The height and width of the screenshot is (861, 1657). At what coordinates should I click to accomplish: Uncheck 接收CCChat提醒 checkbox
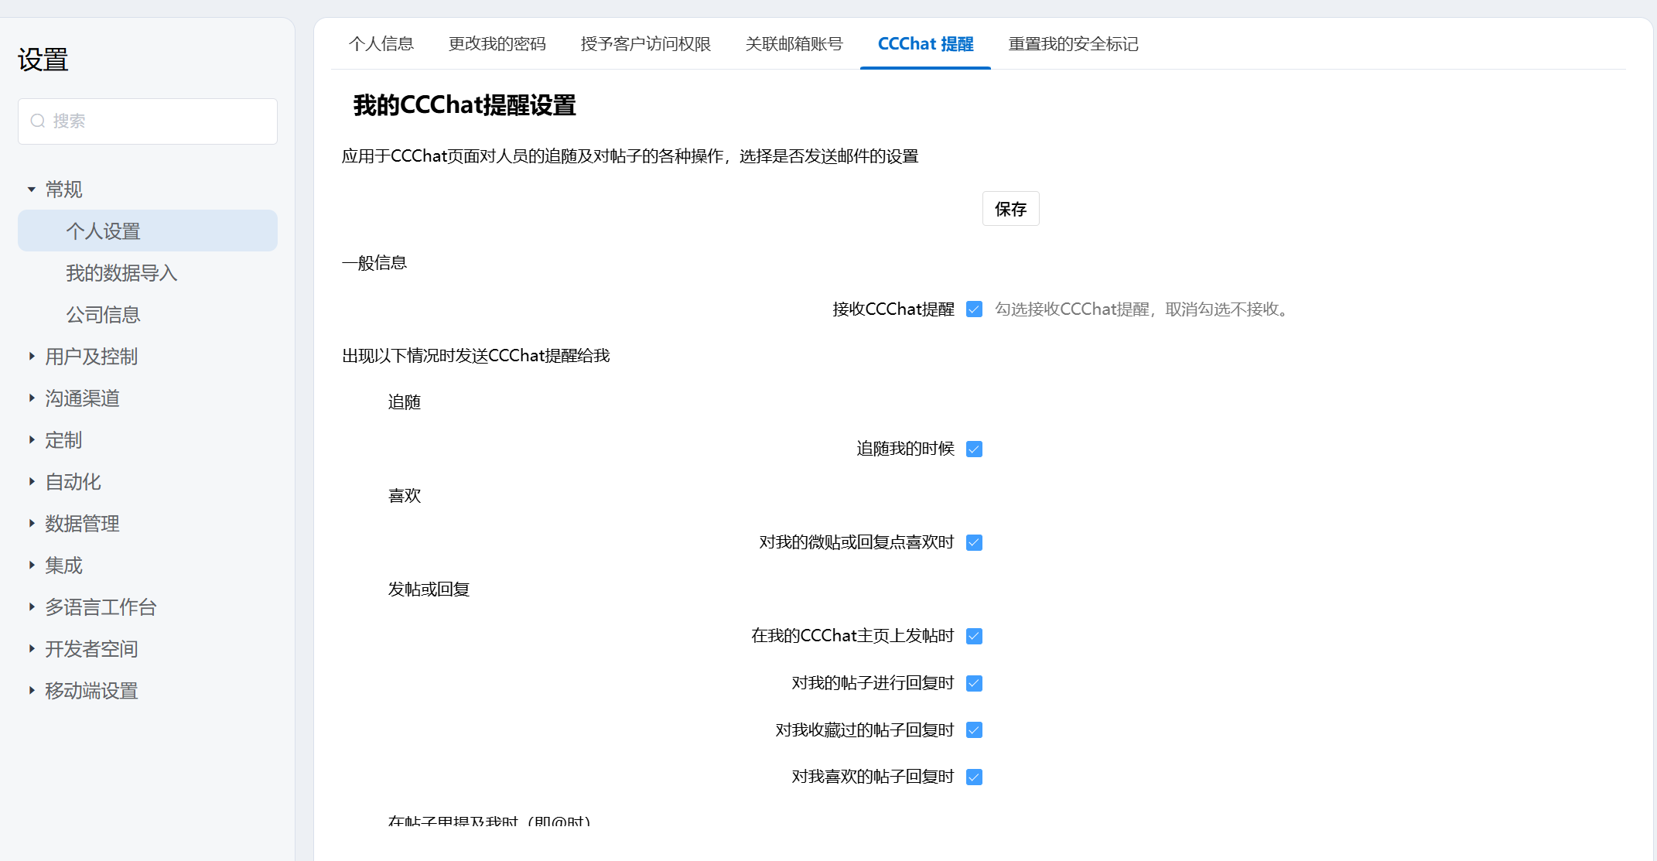[x=974, y=309]
